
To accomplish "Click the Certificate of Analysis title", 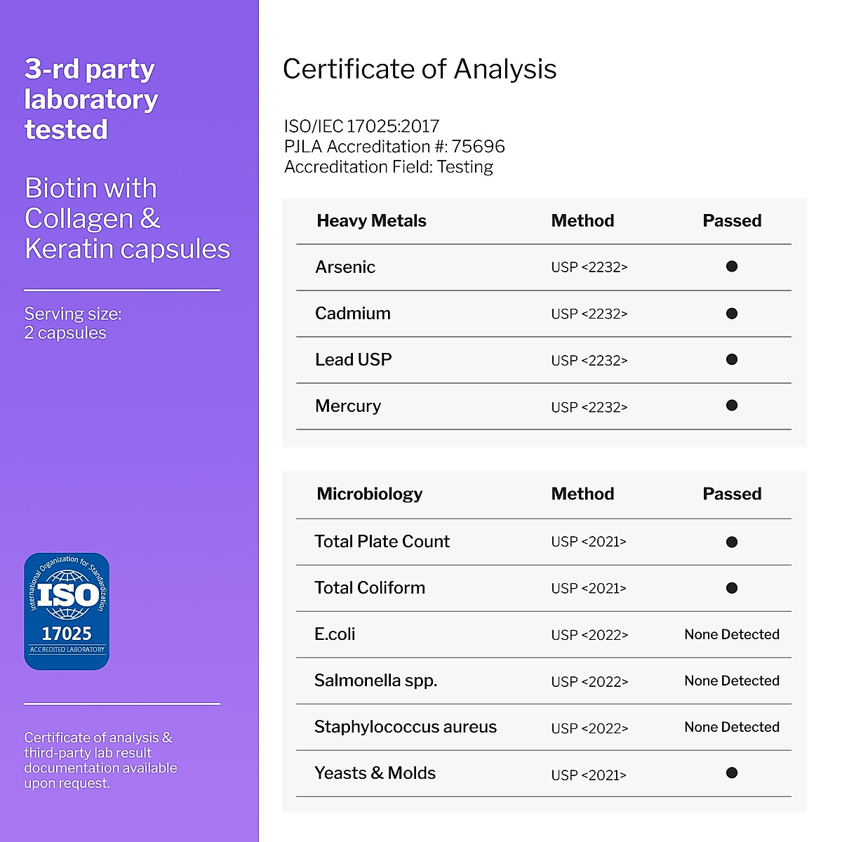I will pyautogui.click(x=420, y=69).
